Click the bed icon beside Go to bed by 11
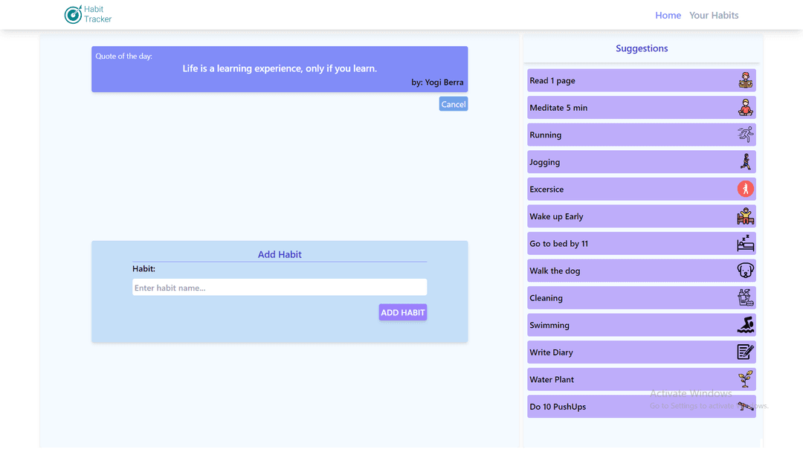Image resolution: width=803 pixels, height=452 pixels. (745, 243)
